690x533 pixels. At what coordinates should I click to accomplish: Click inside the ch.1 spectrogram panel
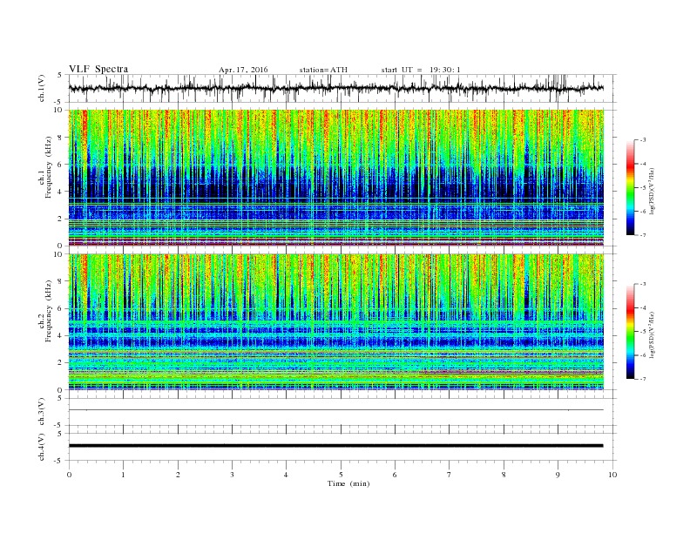[335, 178]
